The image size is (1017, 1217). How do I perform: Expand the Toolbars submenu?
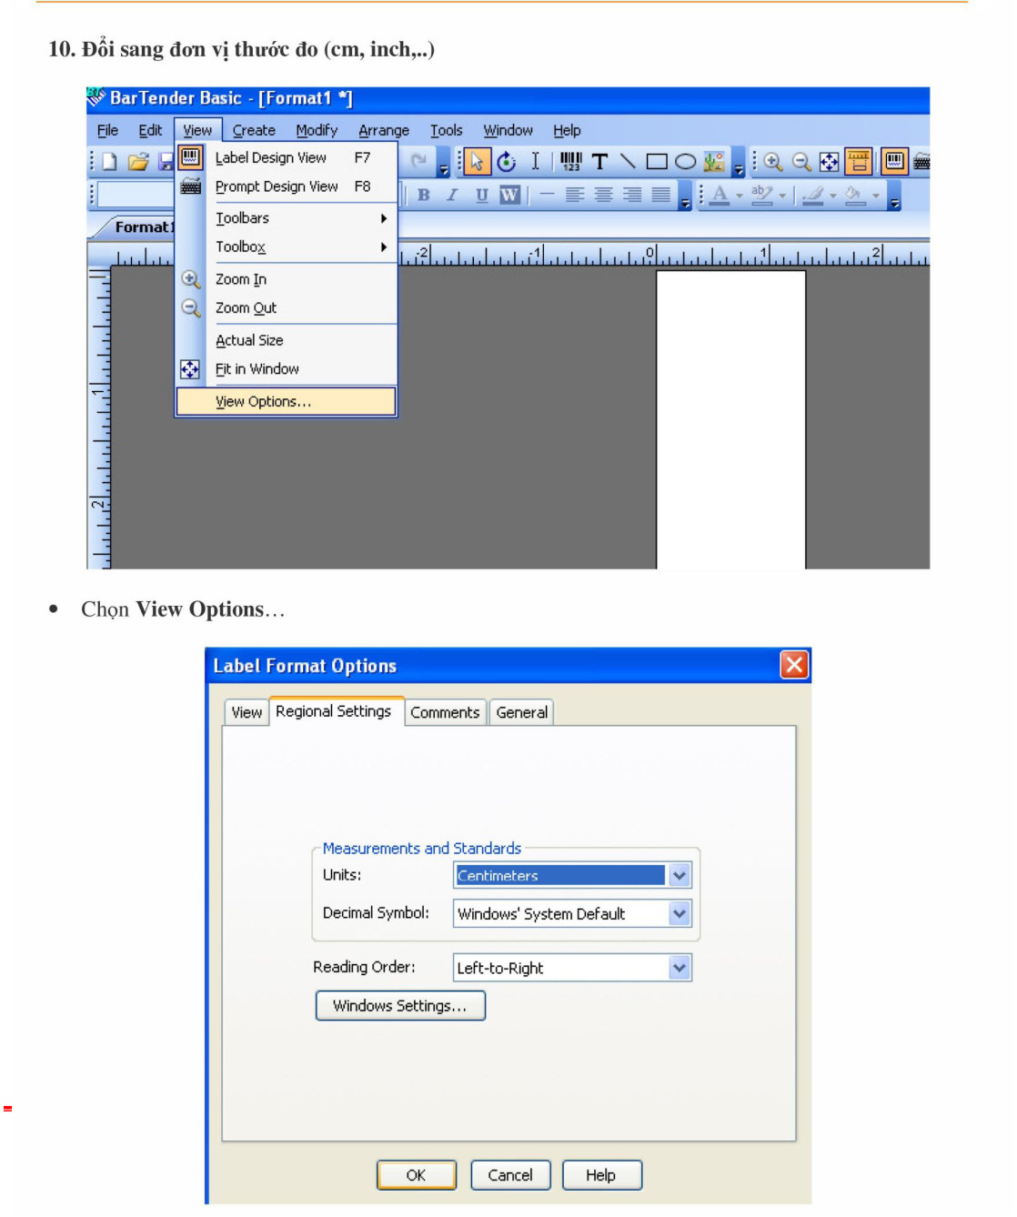click(287, 218)
